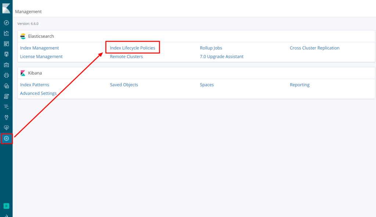
Task: Open Index Management
Action: pos(39,48)
